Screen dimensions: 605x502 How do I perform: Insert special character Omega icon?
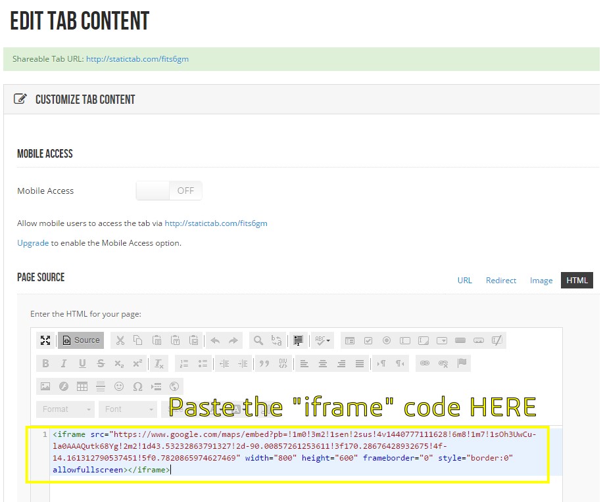click(x=137, y=387)
